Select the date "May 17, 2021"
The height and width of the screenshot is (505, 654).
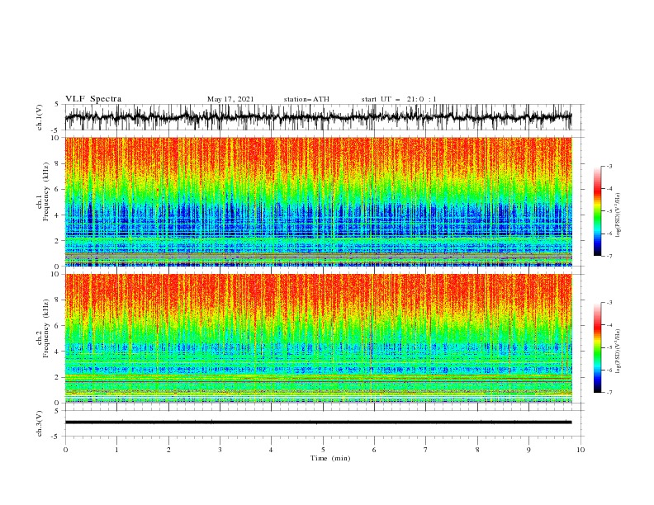[230, 99]
